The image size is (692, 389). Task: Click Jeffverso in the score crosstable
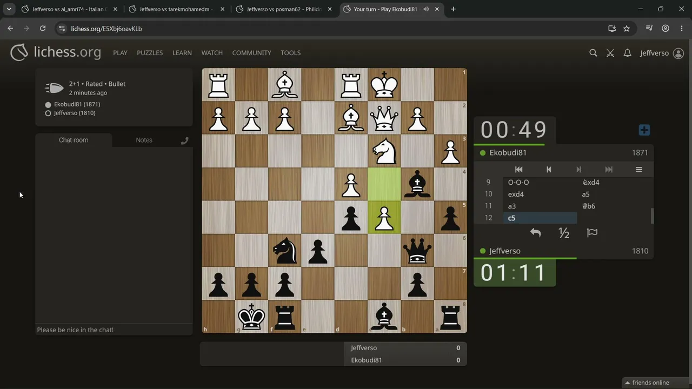pos(363,348)
